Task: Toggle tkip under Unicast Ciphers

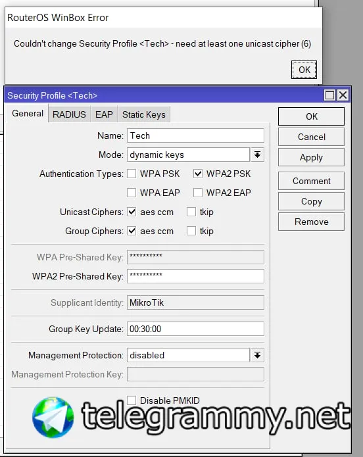Action: [x=191, y=212]
